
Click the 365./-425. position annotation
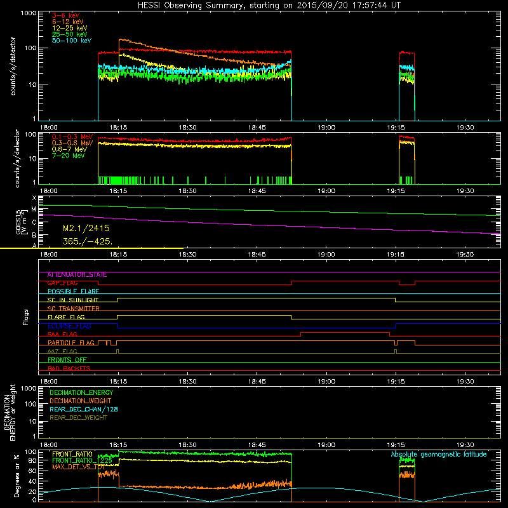click(88, 241)
